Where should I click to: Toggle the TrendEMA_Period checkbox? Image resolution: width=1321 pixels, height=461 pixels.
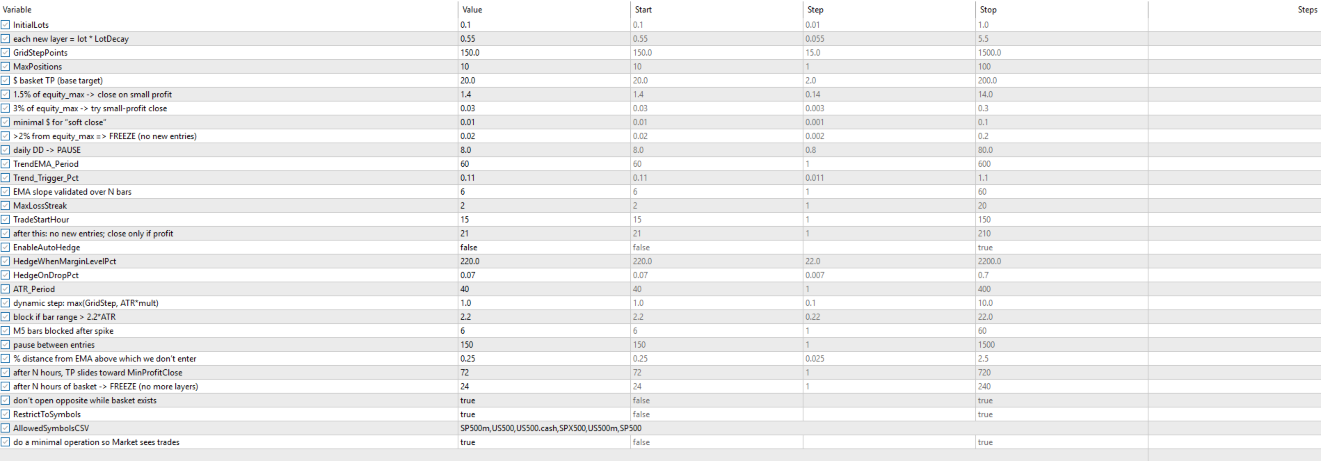(x=6, y=164)
